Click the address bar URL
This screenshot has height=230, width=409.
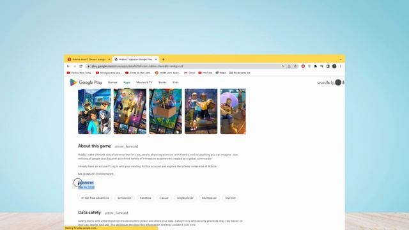click(137, 66)
